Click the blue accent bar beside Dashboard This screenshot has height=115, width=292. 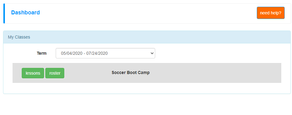[x=4, y=13]
